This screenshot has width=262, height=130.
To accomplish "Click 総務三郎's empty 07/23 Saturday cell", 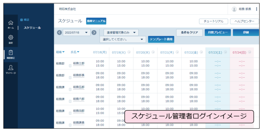I will pyautogui.click(x=218, y=63).
